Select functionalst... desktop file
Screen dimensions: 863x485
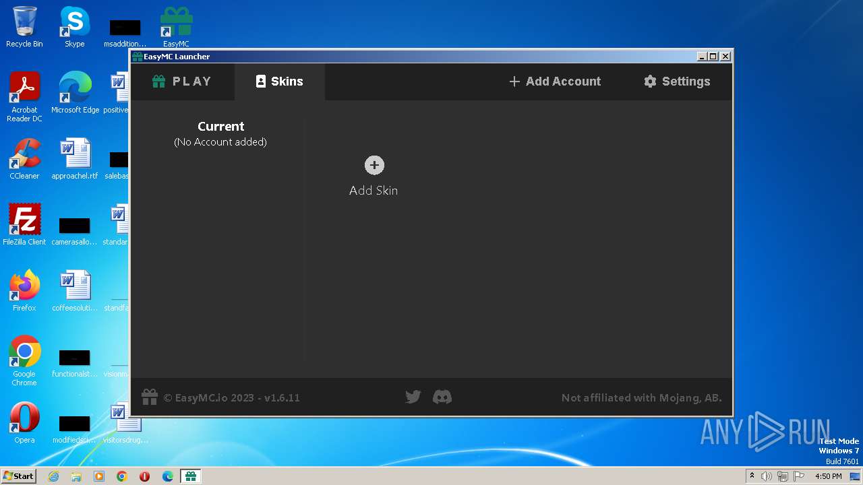tap(75, 361)
